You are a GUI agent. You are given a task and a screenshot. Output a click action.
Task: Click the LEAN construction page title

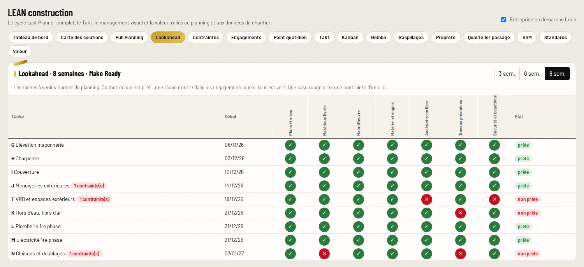point(40,13)
